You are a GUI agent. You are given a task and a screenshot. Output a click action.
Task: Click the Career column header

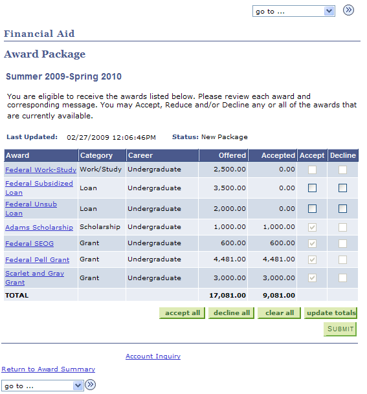click(162, 155)
